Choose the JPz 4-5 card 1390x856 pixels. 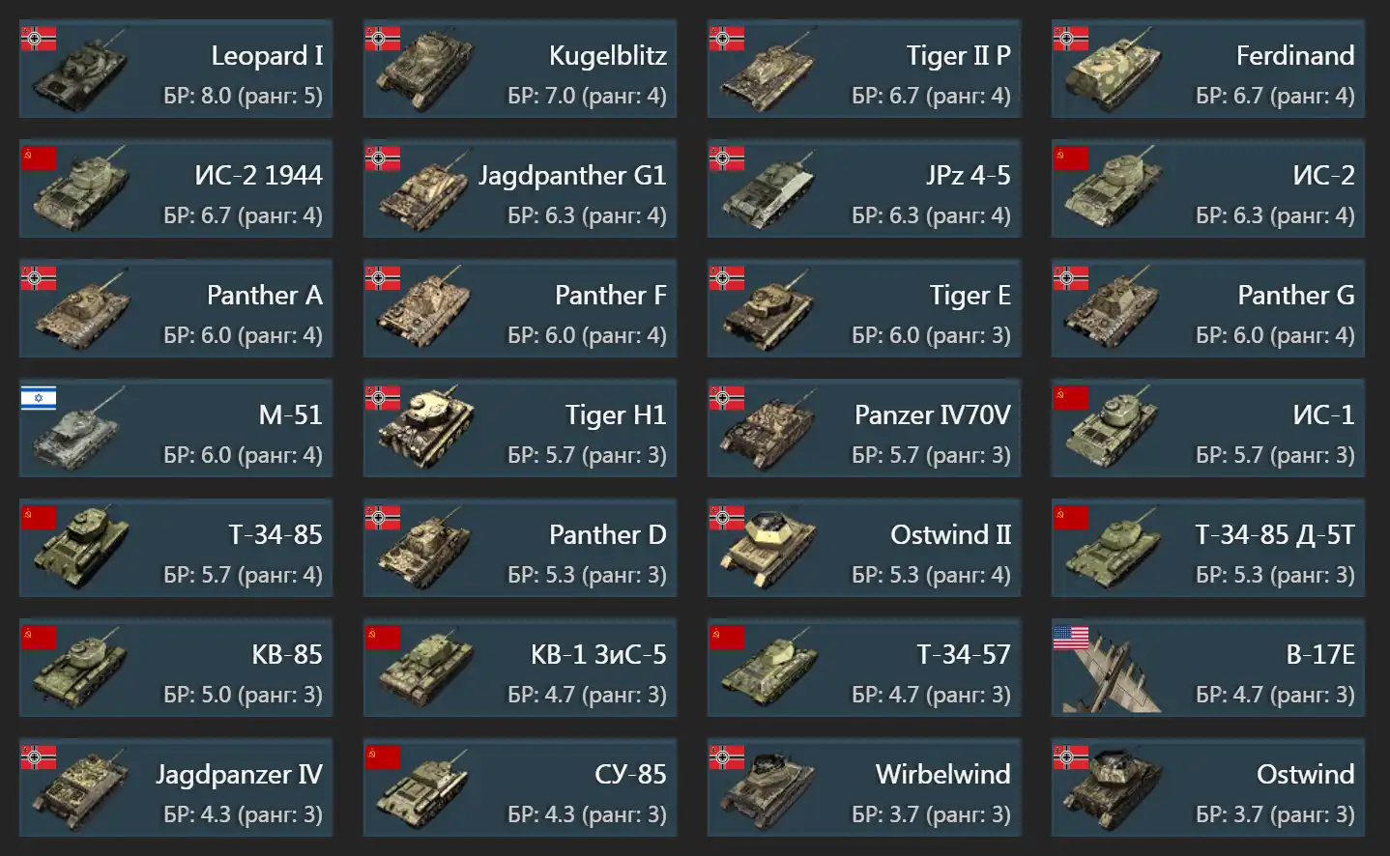(864, 188)
